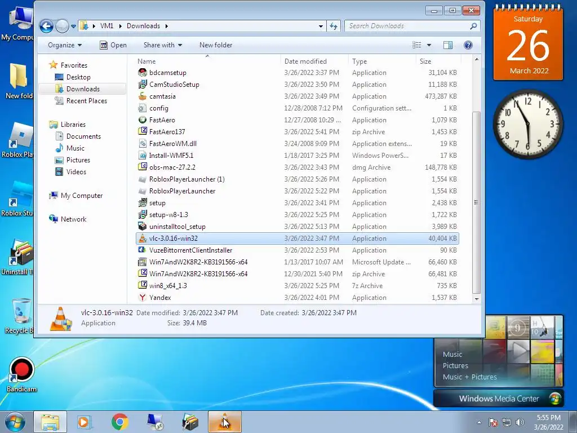Image resolution: width=577 pixels, height=433 pixels.
Task: Click the file list scroll up arrow
Action: pyautogui.click(x=477, y=59)
